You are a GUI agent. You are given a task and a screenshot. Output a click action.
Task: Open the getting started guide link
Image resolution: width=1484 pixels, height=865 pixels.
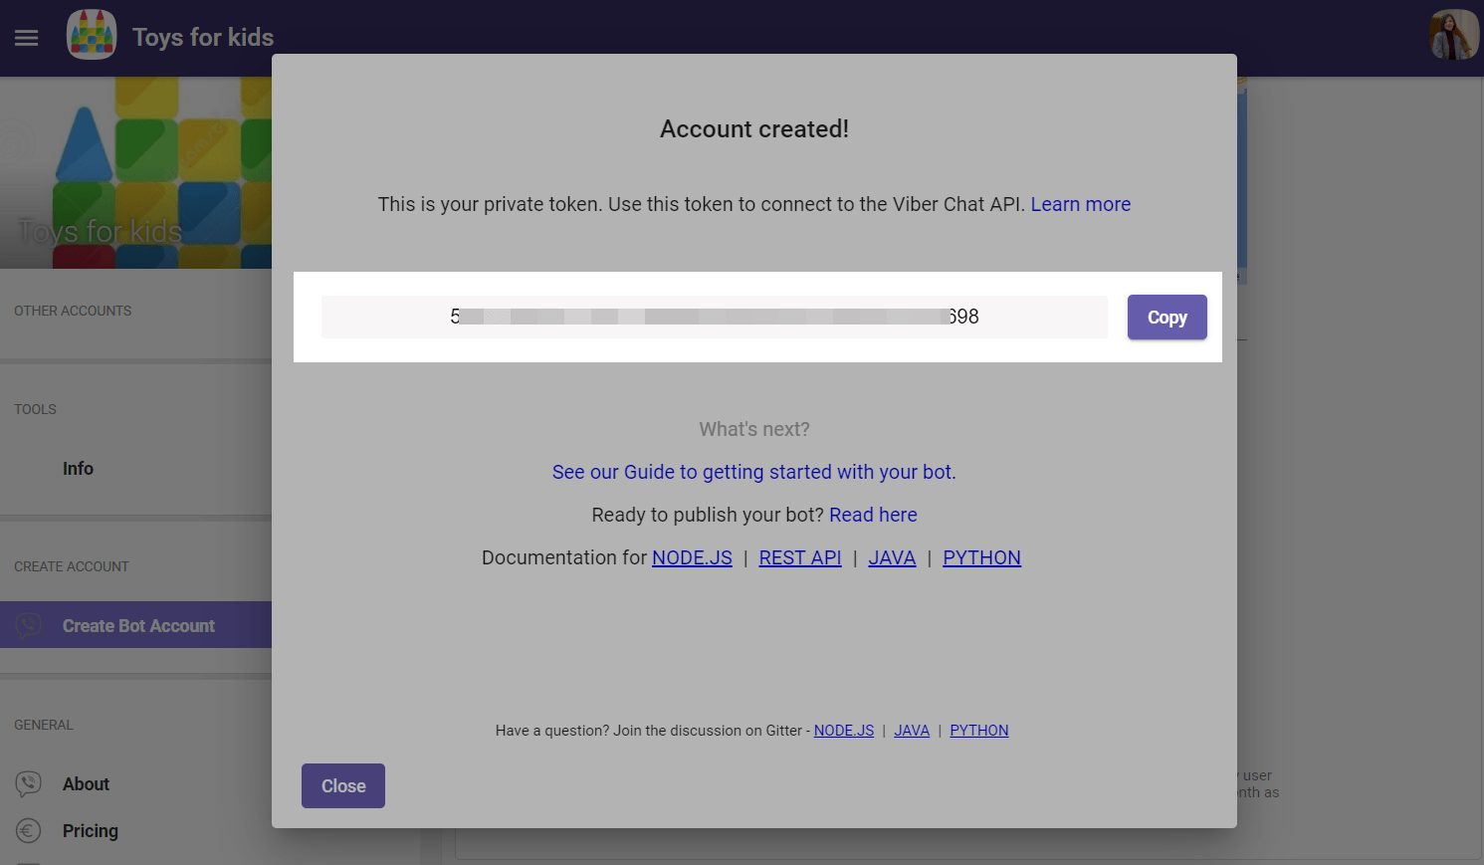coord(753,472)
